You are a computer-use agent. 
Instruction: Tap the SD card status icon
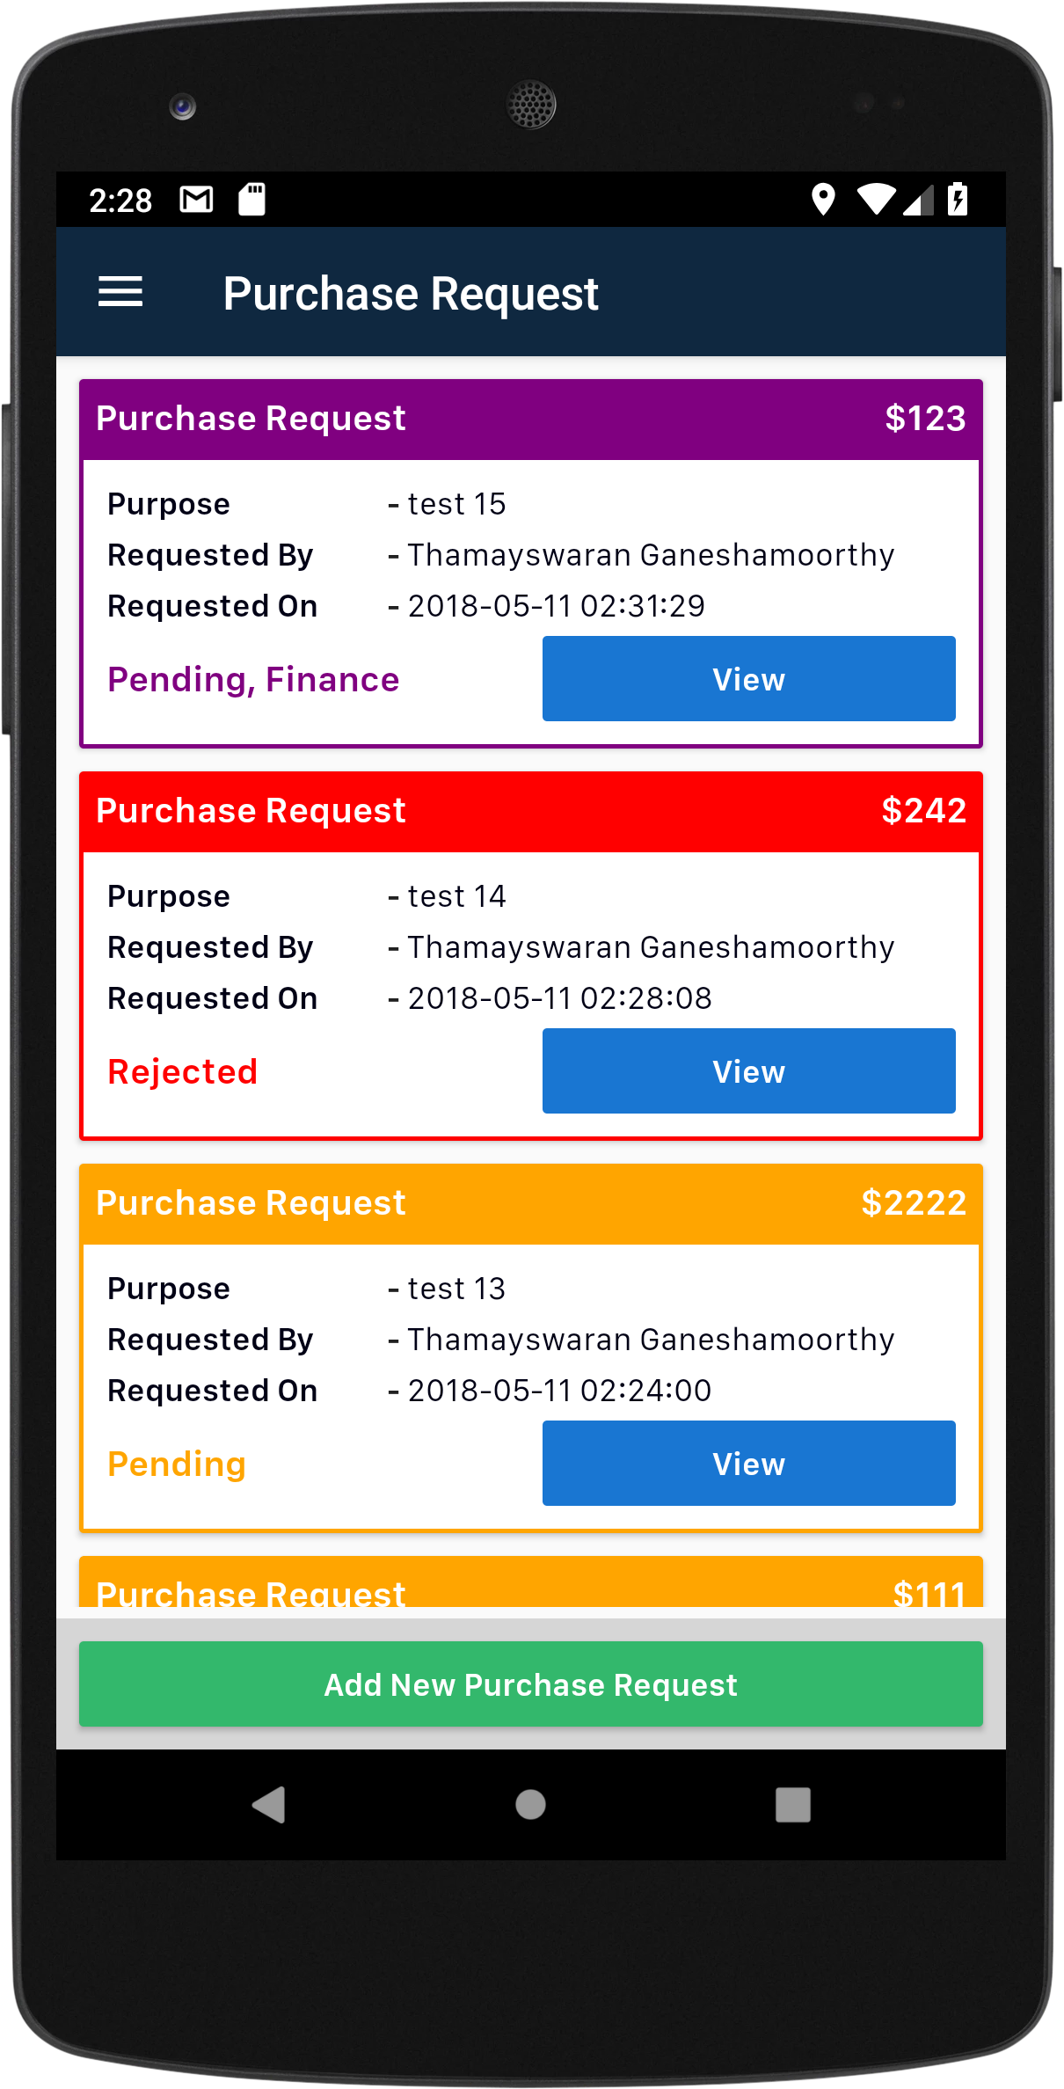point(252,200)
